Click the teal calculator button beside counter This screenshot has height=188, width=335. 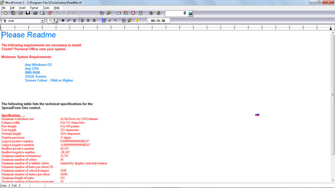[190, 14]
